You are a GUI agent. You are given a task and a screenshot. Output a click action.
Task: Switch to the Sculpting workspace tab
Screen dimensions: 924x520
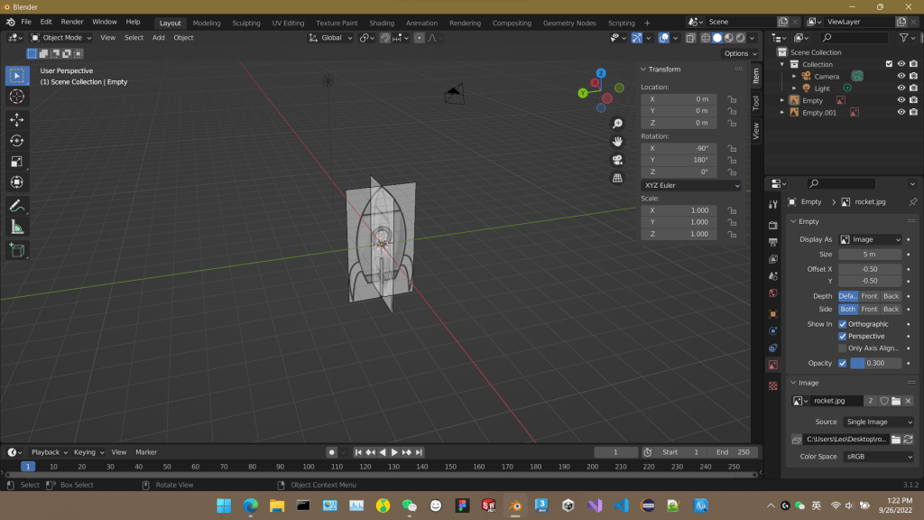pyautogui.click(x=246, y=23)
